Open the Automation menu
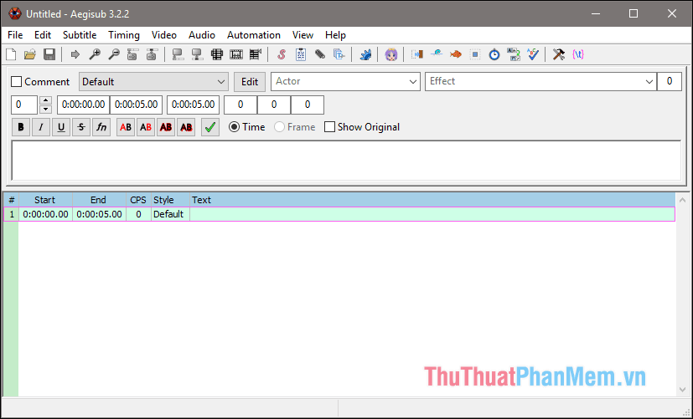 click(x=254, y=35)
